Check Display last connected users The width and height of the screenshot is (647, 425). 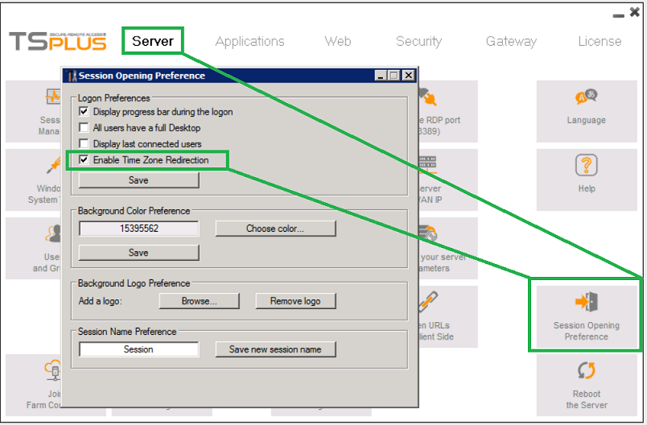[x=84, y=144]
